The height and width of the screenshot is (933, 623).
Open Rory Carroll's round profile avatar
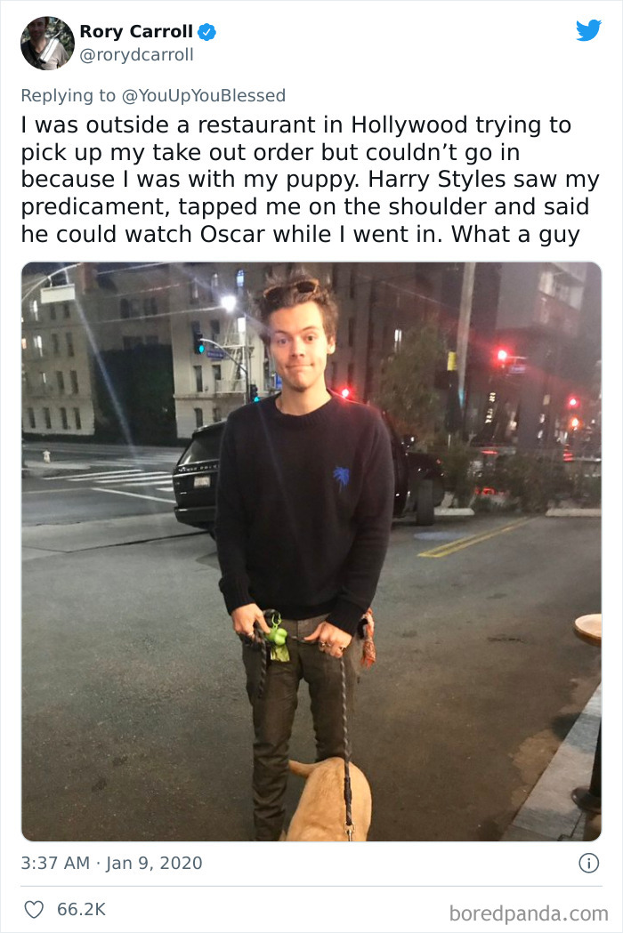47,43
